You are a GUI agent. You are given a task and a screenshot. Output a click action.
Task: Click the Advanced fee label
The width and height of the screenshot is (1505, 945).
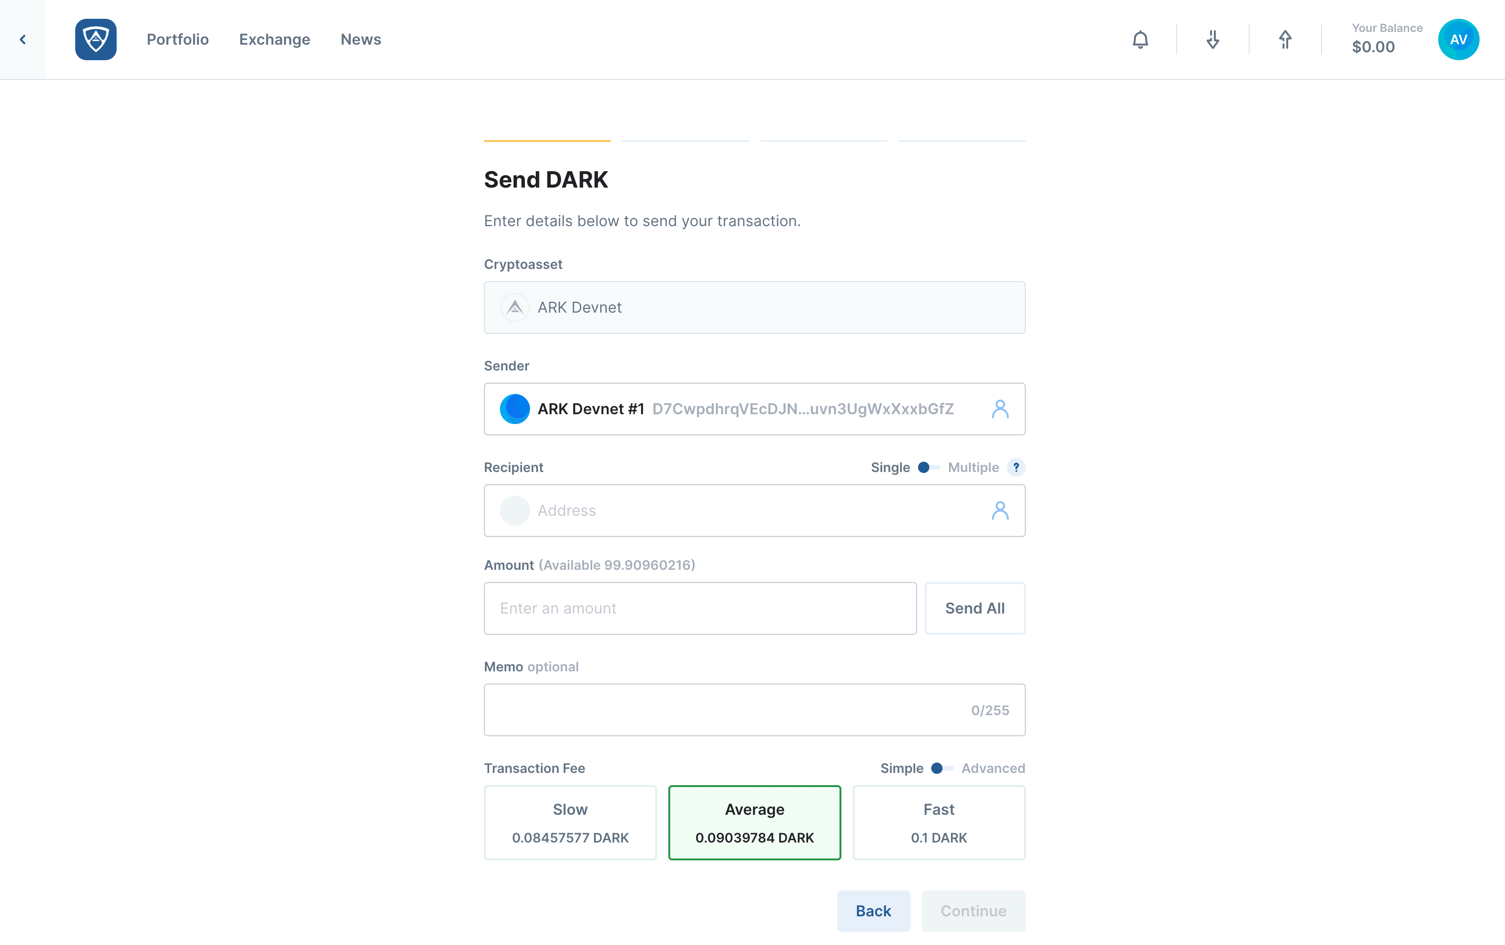click(x=993, y=768)
